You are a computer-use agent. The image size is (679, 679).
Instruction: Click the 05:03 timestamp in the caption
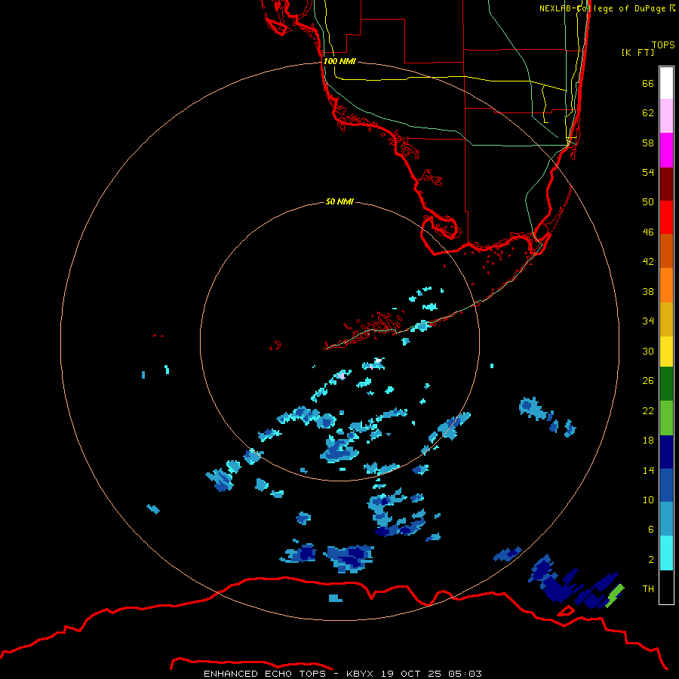click(465, 674)
